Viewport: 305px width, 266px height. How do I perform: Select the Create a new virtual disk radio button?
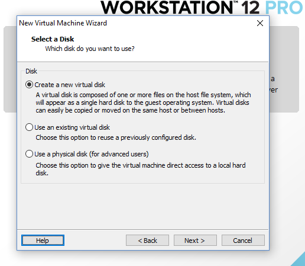[x=29, y=85]
